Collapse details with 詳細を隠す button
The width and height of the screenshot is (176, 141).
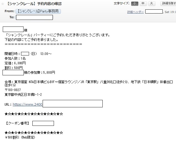pyautogui.click(x=168, y=4)
